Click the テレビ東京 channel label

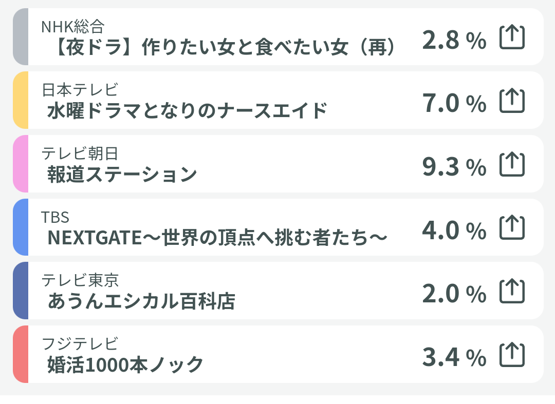pyautogui.click(x=80, y=280)
